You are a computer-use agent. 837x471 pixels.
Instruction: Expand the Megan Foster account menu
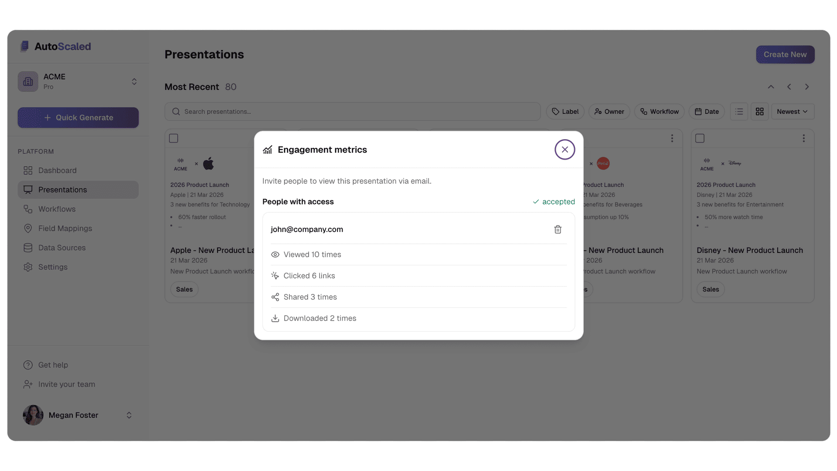[129, 415]
